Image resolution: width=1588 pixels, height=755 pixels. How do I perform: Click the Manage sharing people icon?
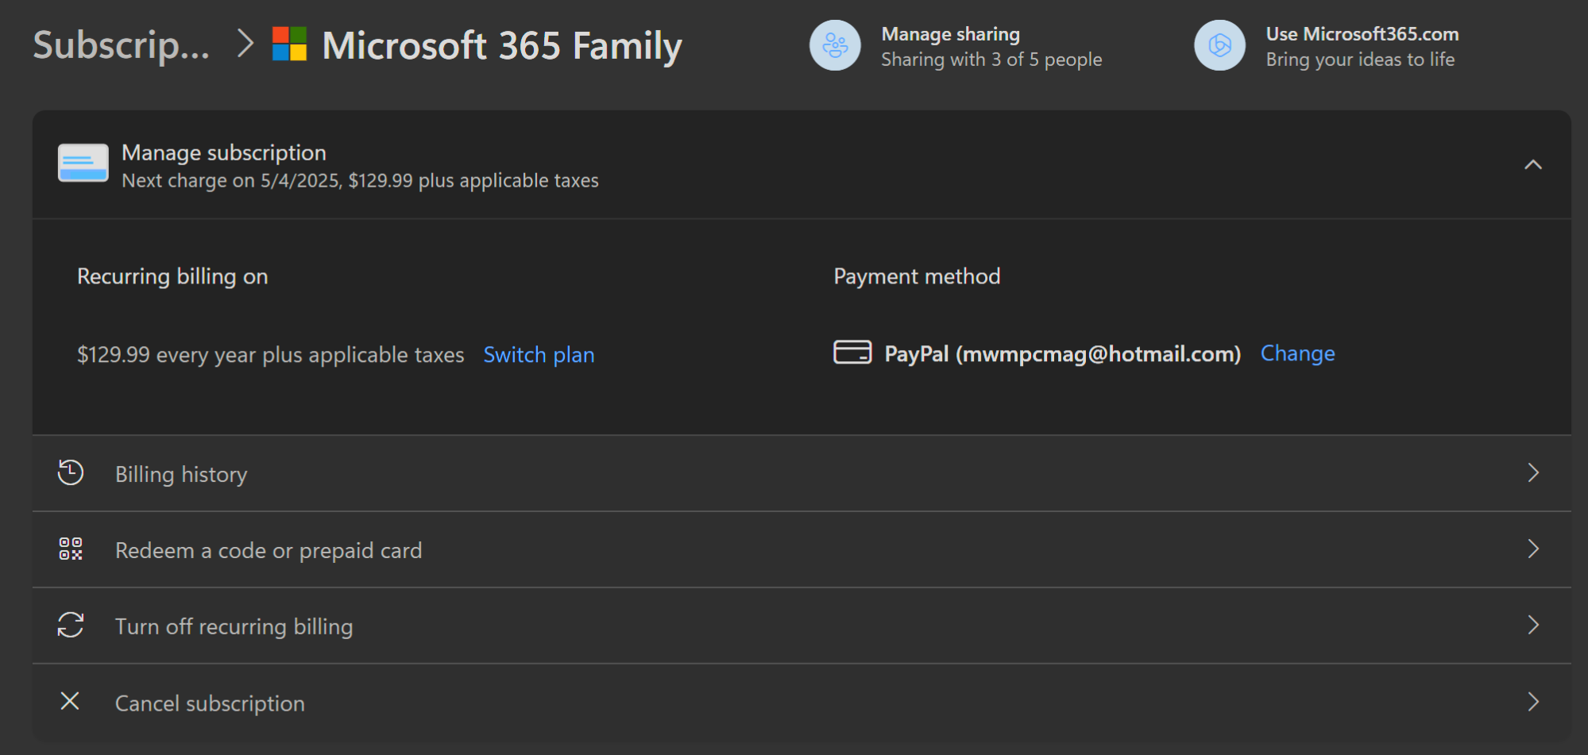coord(834,46)
